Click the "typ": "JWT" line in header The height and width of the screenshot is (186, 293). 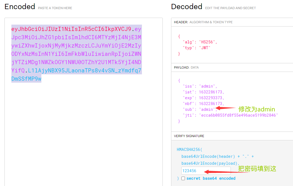(196, 48)
